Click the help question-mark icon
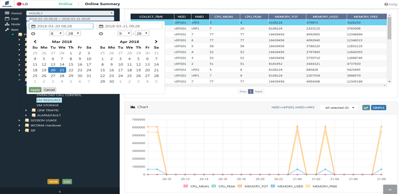The width and height of the screenshot is (400, 194). click(386, 4)
